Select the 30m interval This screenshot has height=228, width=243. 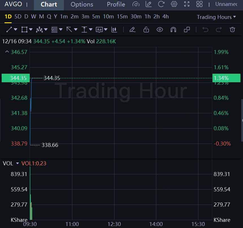(x=136, y=16)
